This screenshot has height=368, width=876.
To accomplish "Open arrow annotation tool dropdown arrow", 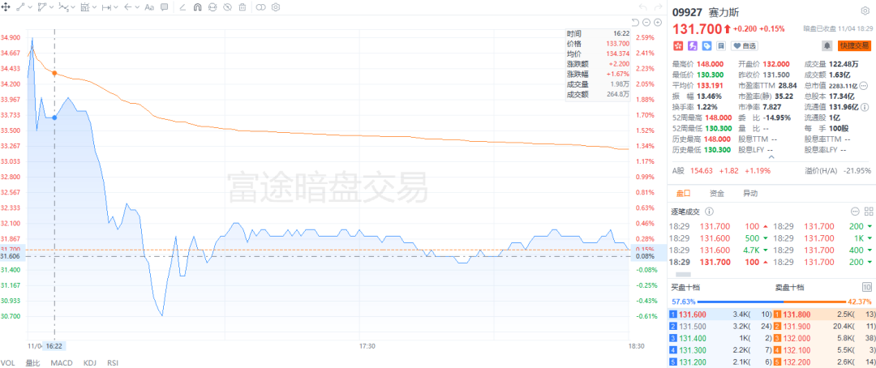I will (137, 7).
